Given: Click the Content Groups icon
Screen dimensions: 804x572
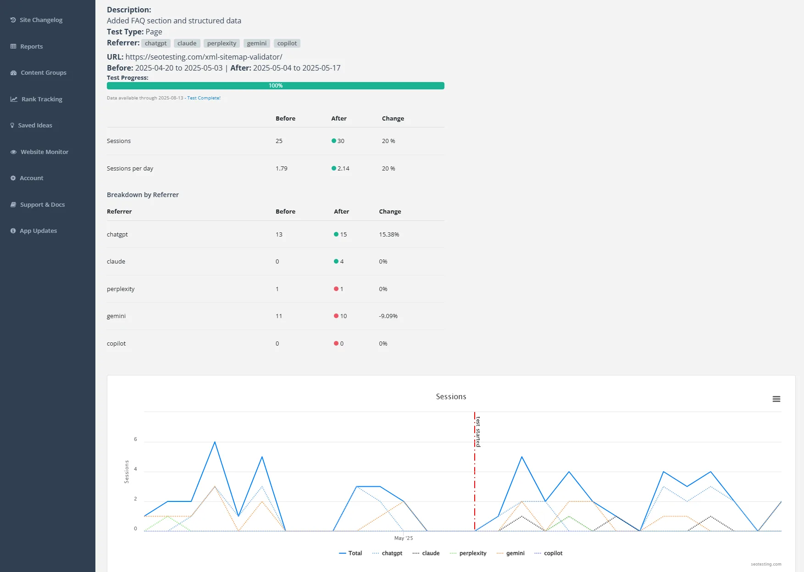Looking at the screenshot, I should click(x=14, y=73).
